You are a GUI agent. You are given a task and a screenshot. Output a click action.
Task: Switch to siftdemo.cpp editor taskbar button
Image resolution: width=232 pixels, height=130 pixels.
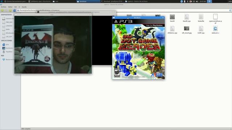tap(40, 1)
